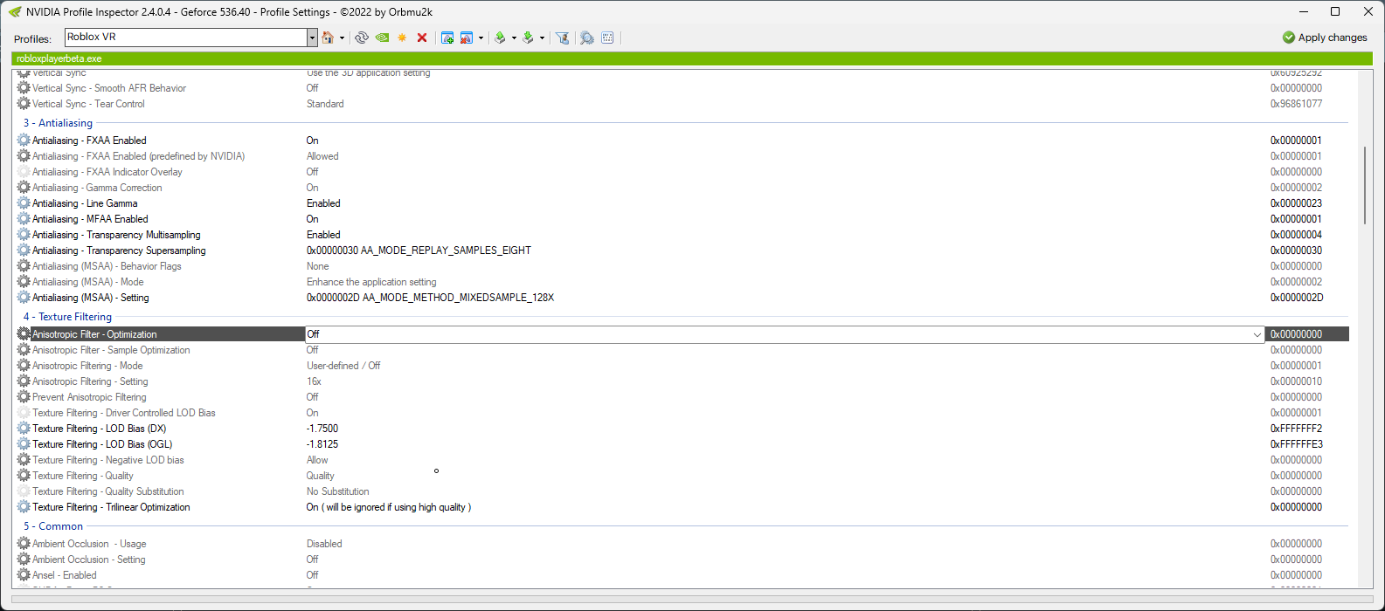Delete current profile with red X icon
Screen dimensions: 1385x611
click(422, 38)
